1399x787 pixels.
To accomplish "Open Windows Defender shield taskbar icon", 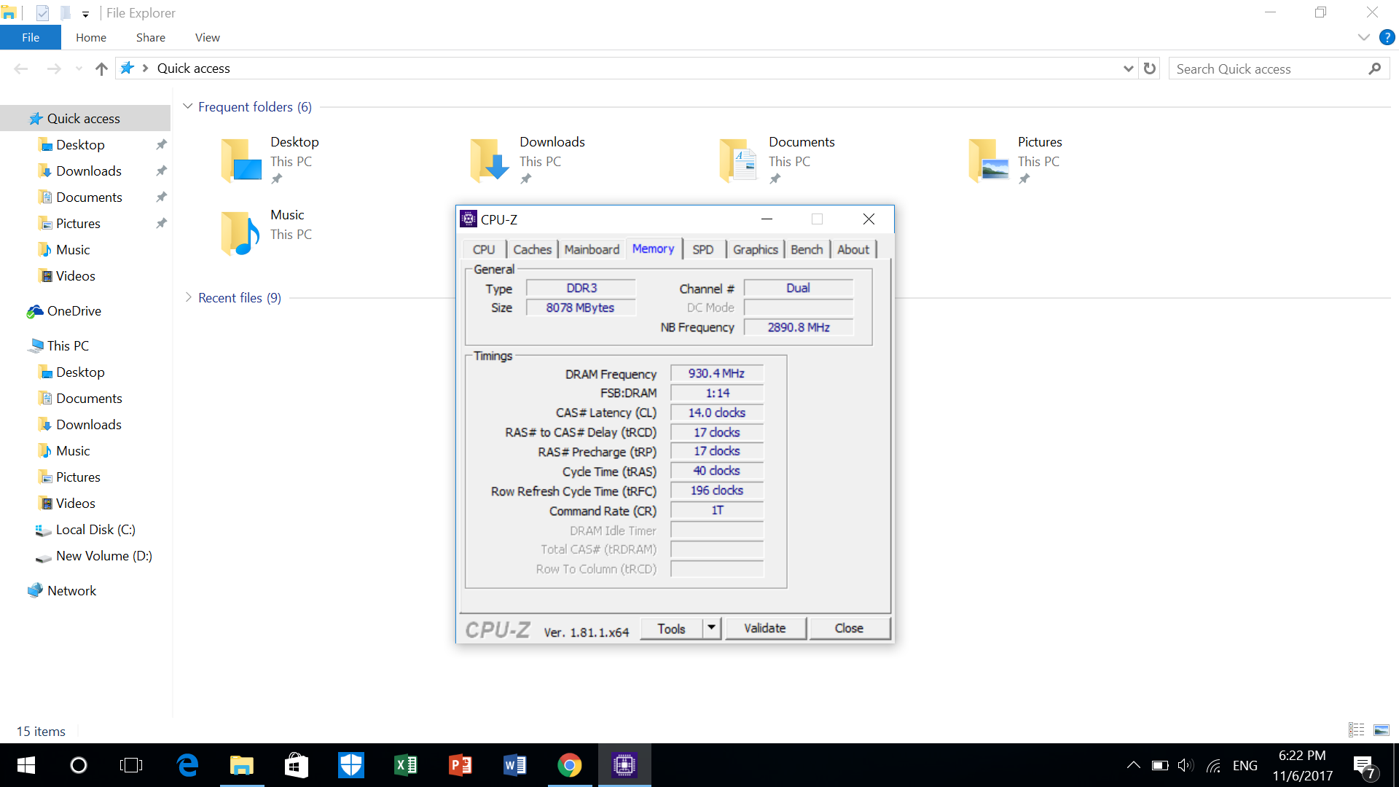I will point(351,765).
